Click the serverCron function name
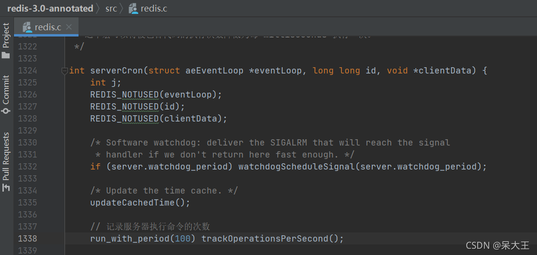This screenshot has width=537, height=255. click(x=117, y=71)
